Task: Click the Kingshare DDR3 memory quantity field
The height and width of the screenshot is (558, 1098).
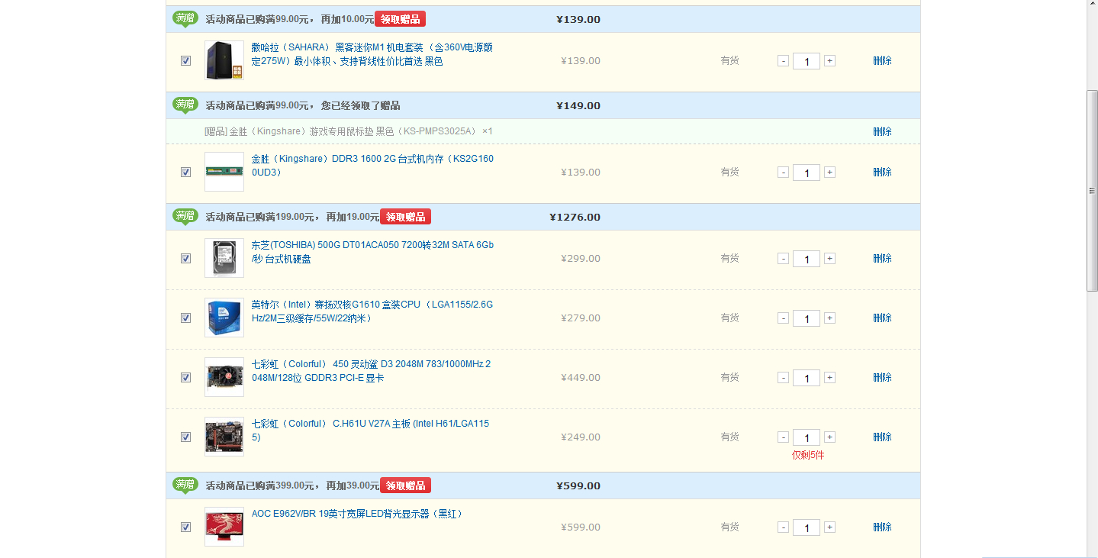Action: (807, 173)
